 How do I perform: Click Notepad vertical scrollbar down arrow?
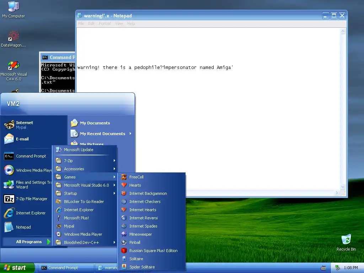[x=343, y=187]
